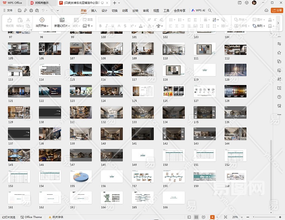Image resolution: width=285 pixels, height=220 pixels.
Task: Open the WPS AI assistant
Action: point(198,11)
